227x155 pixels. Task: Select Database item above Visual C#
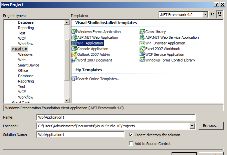click(x=26, y=22)
